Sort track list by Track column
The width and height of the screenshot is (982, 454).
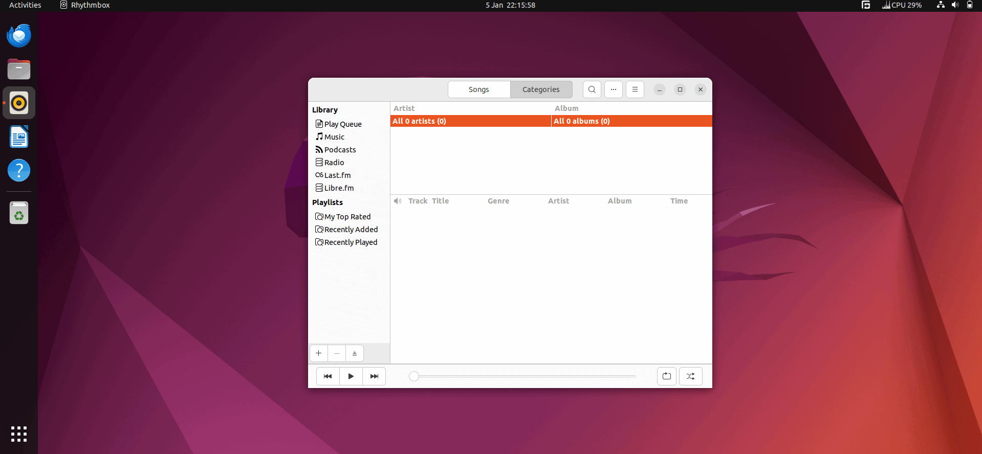[x=418, y=201]
